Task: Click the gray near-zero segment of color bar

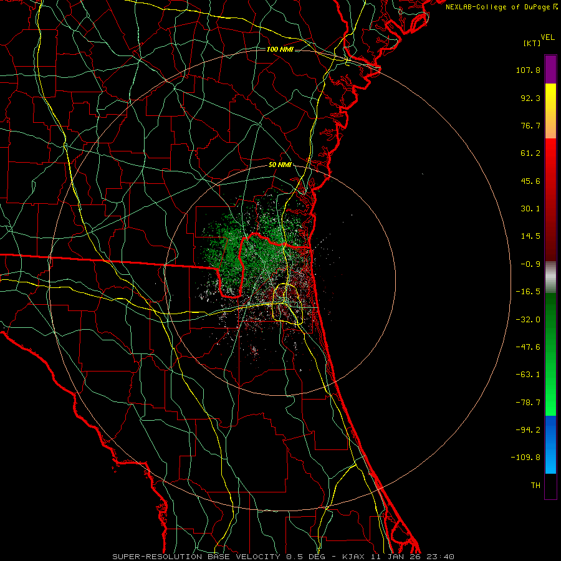Action: (x=550, y=277)
